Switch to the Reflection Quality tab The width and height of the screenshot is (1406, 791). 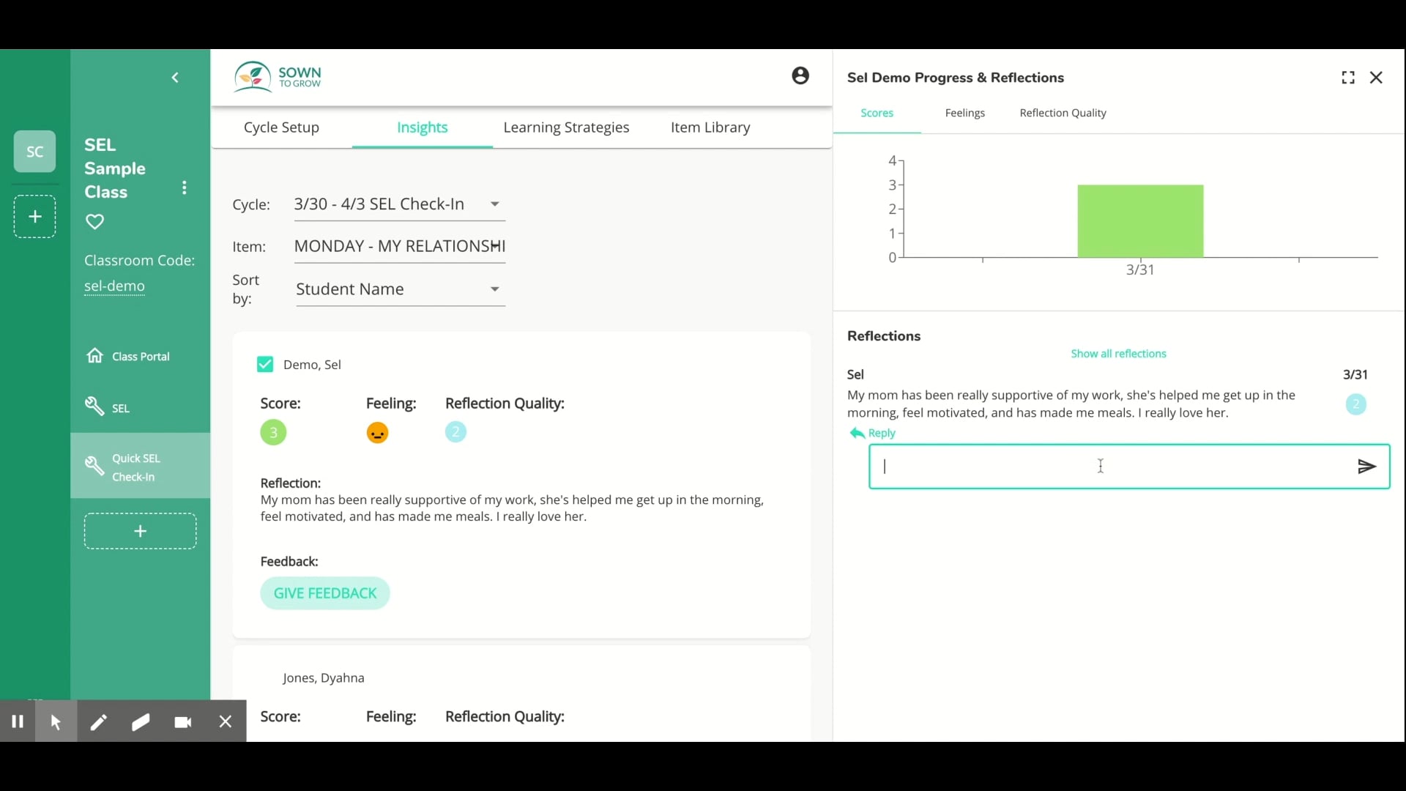coord(1063,114)
